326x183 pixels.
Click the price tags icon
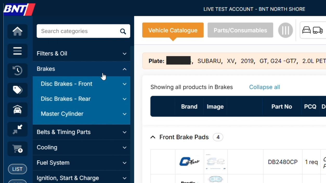coord(17,90)
